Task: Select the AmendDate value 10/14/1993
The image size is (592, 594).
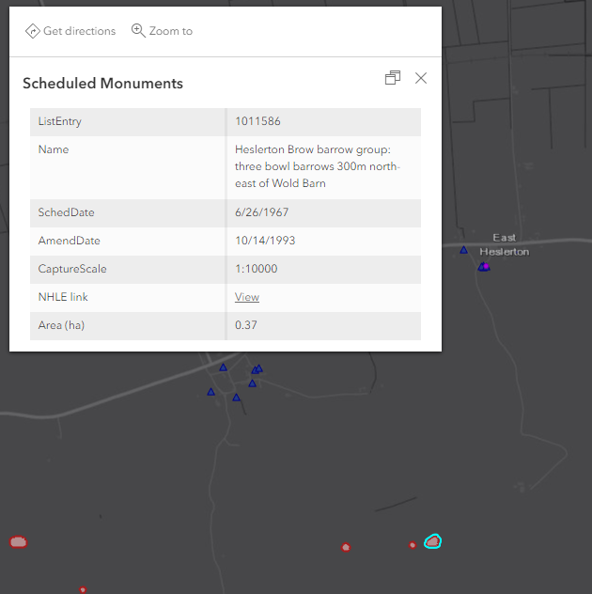Action: coord(265,241)
